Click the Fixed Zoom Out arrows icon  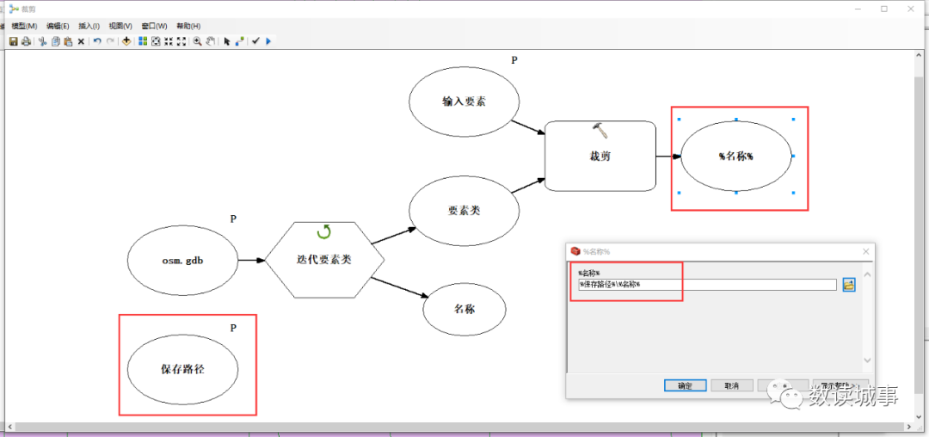(181, 41)
